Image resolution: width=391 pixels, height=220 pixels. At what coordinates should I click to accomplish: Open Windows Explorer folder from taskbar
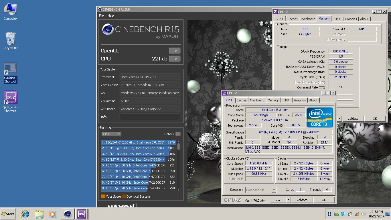[39, 214]
